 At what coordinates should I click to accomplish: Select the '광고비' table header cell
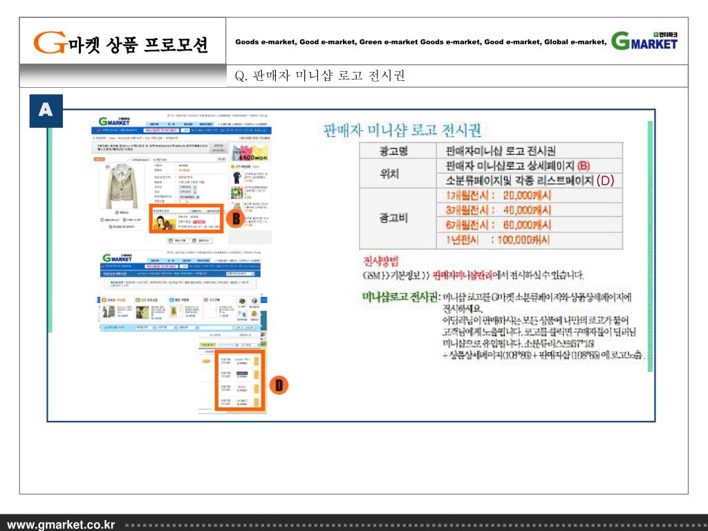point(398,218)
